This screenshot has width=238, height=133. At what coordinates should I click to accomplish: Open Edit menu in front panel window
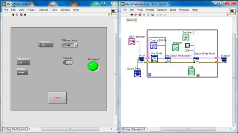pos(13,10)
